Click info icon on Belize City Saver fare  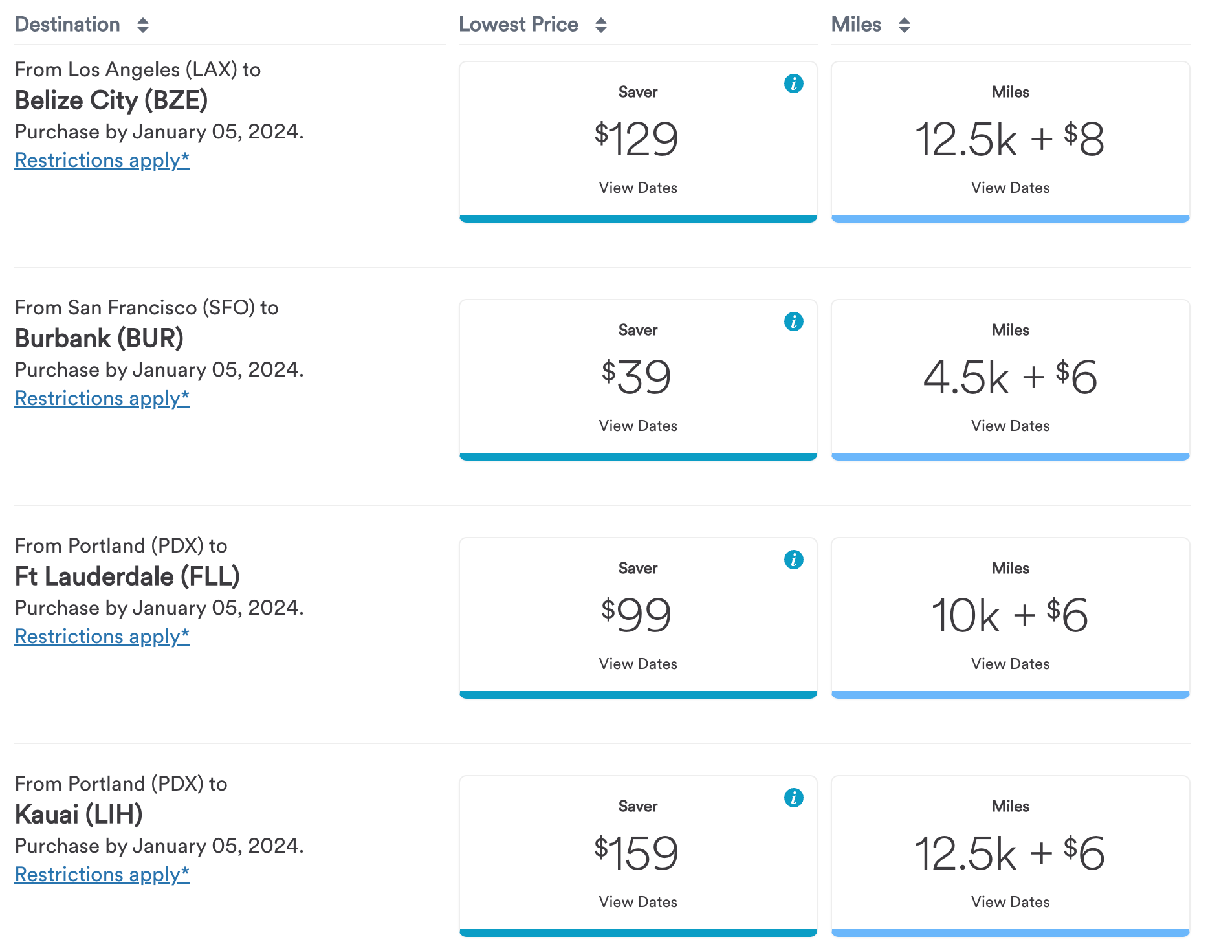click(x=793, y=83)
